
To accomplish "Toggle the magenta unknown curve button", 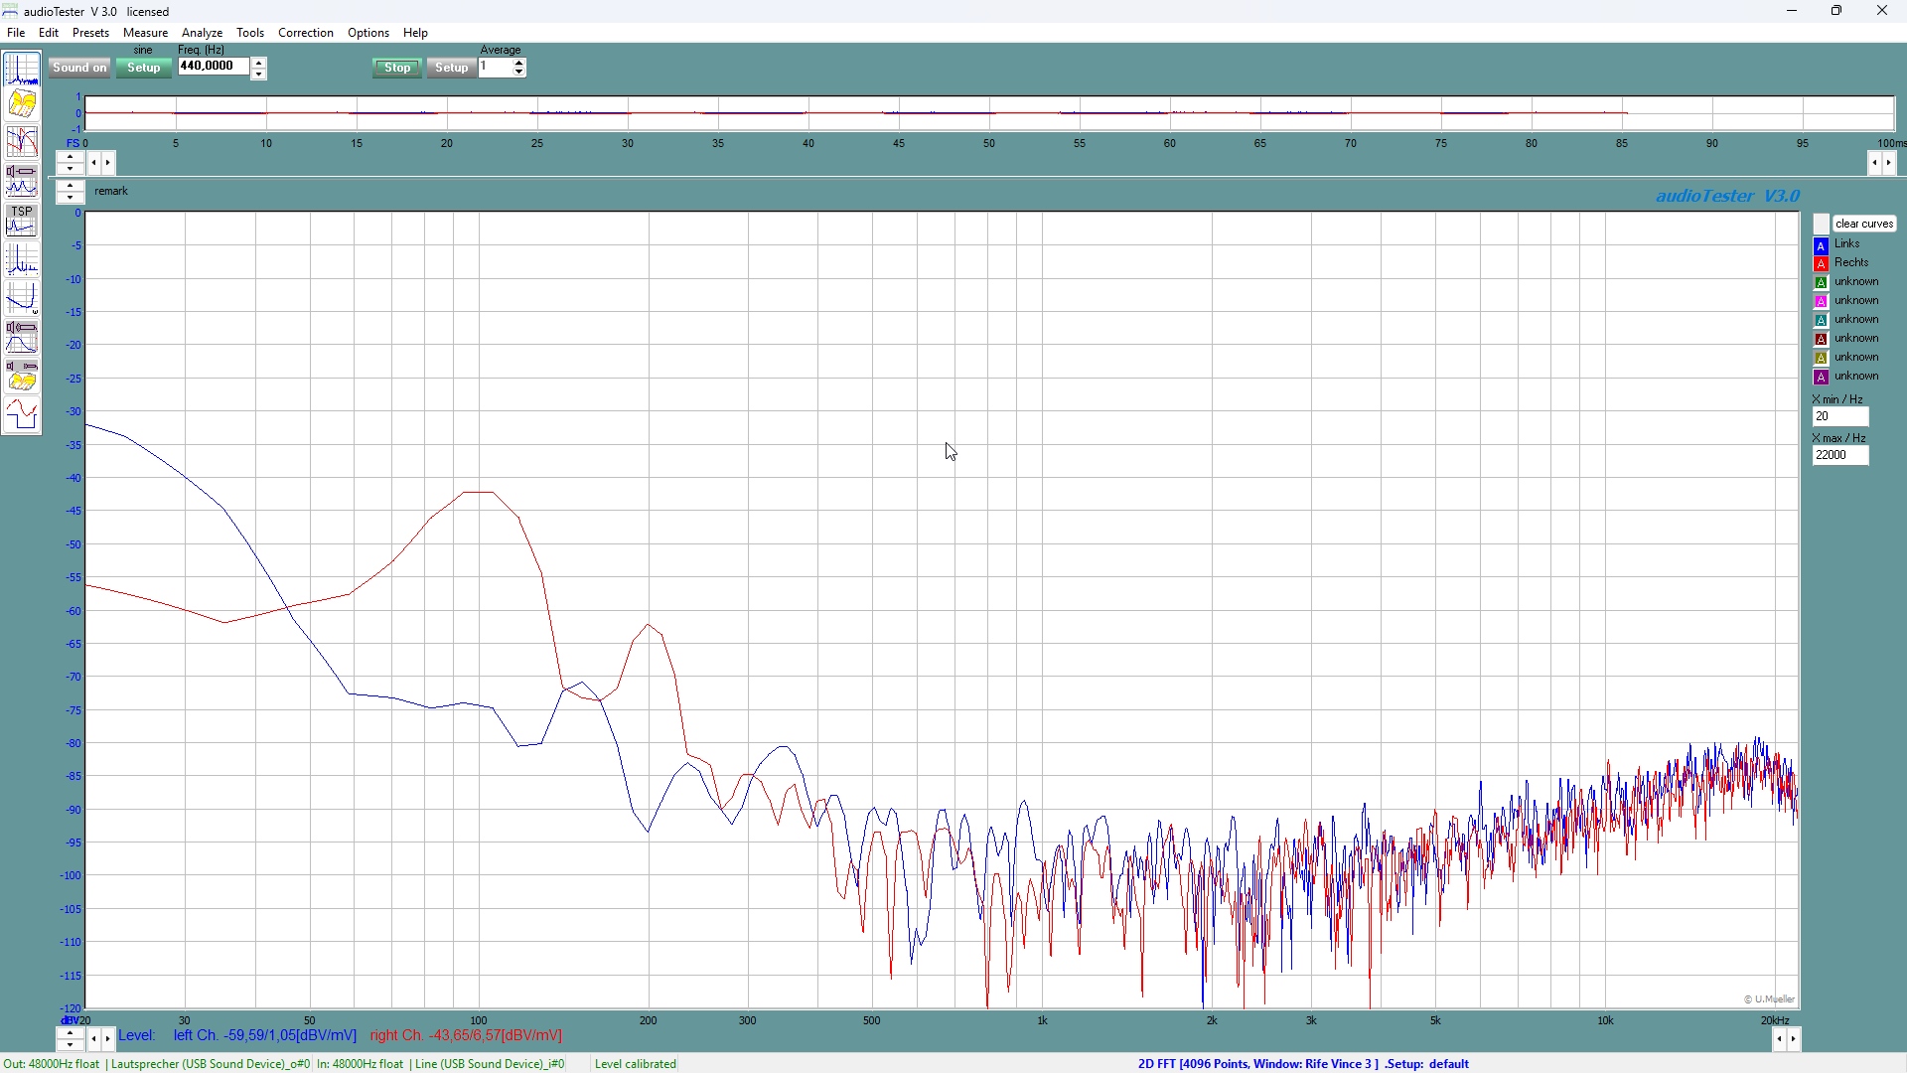I will pyautogui.click(x=1821, y=302).
